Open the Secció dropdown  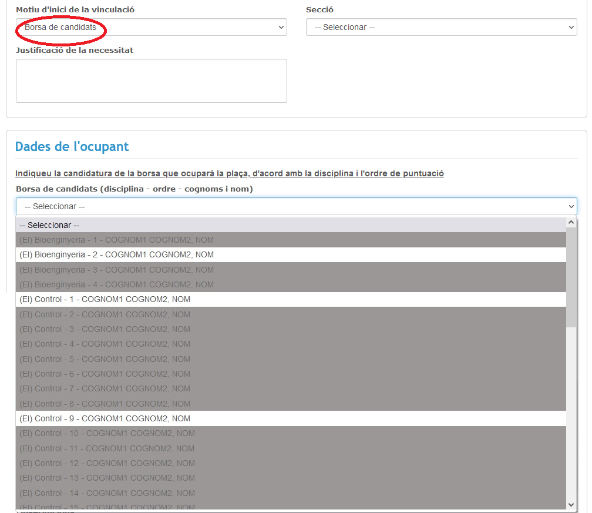coord(441,27)
